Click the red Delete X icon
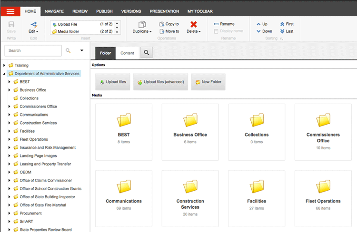Screen dimensions: 357x232 [194, 25]
